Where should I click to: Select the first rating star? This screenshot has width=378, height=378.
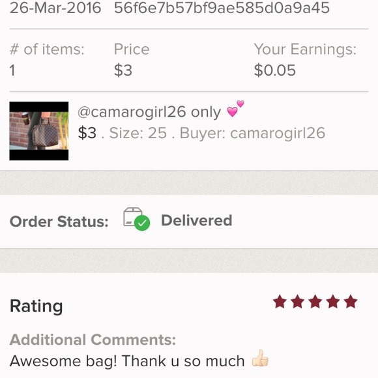click(280, 301)
